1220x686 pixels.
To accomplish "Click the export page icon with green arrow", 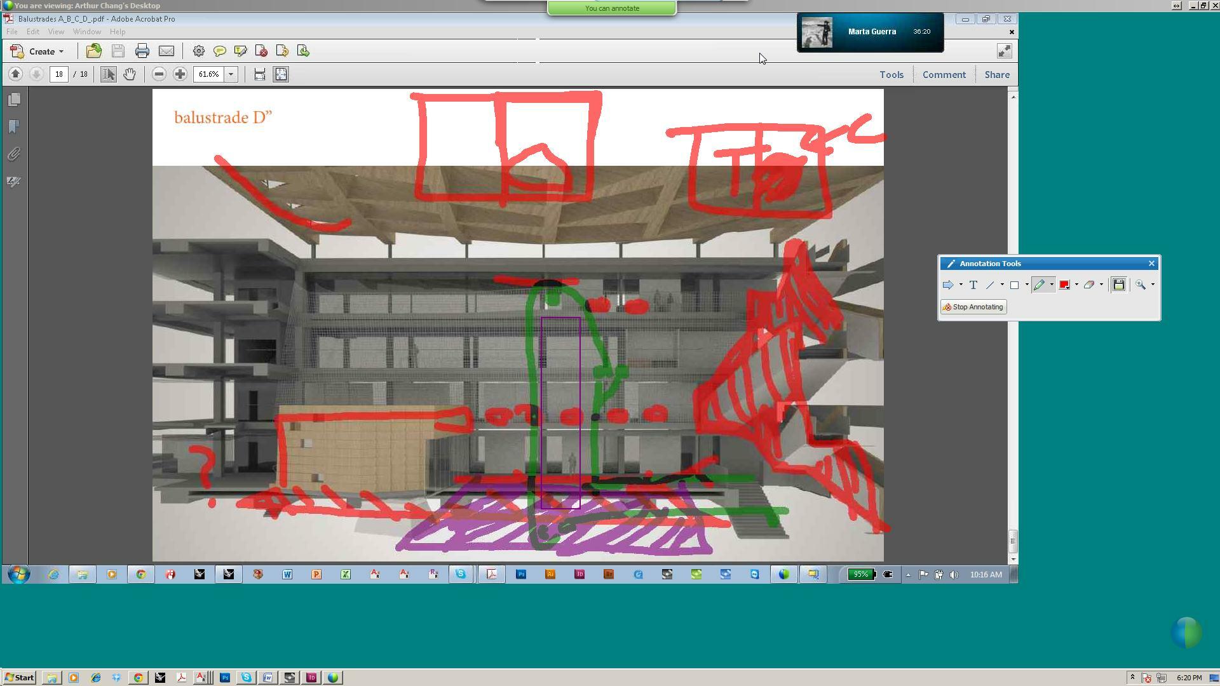I will (303, 51).
